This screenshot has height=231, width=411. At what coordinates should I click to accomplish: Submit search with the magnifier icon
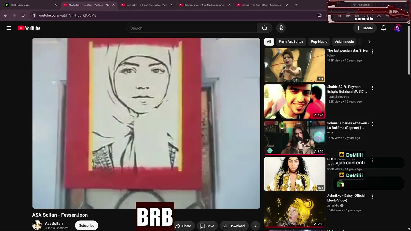tap(265, 28)
